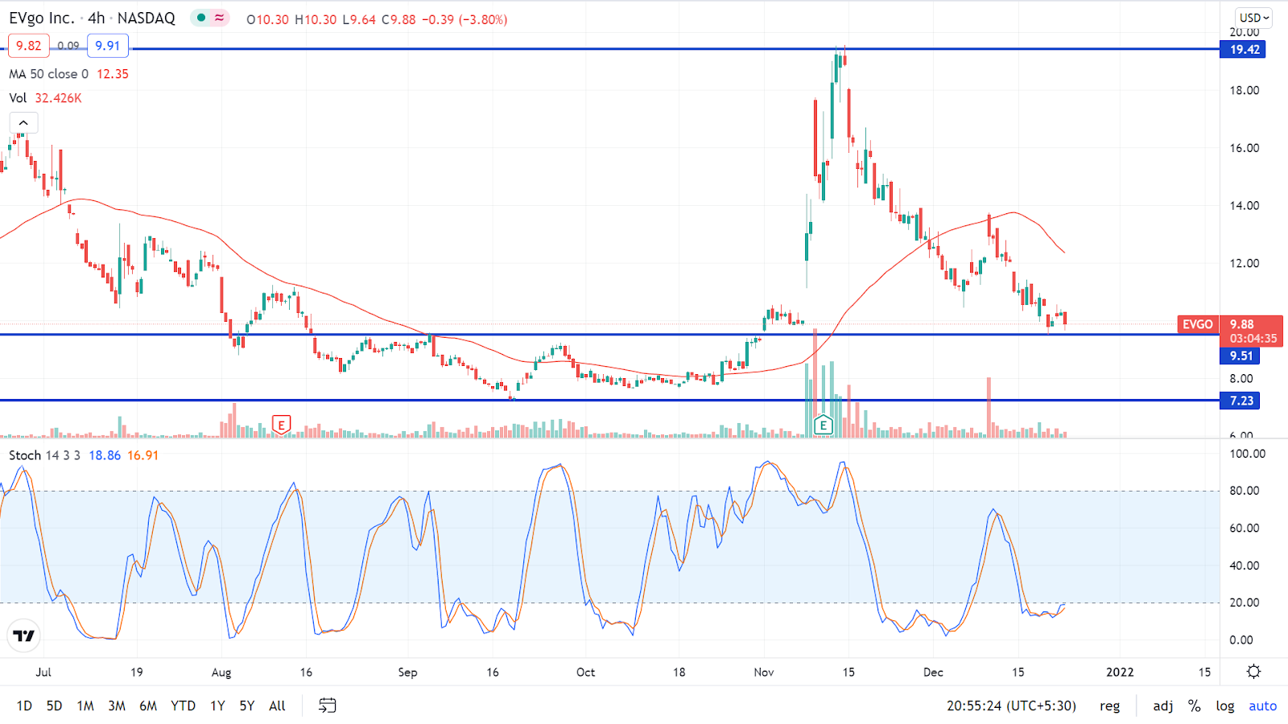Click the 19.42 horizontal line price label

click(1245, 50)
